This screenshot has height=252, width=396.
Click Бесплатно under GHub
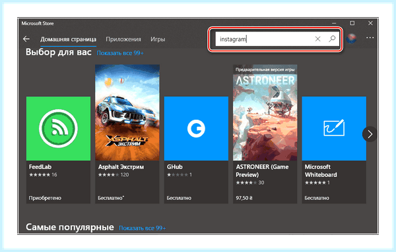click(179, 198)
